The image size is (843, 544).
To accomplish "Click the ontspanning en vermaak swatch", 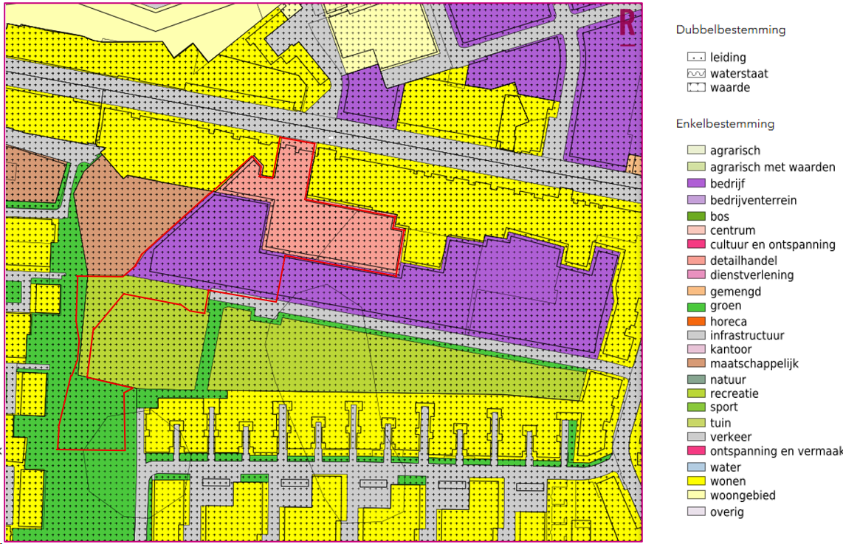I will (696, 450).
